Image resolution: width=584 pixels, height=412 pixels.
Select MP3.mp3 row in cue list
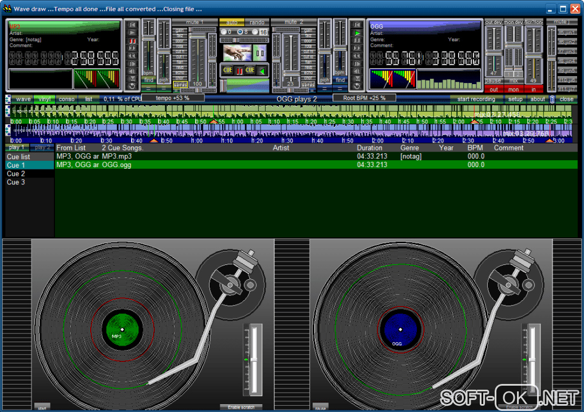click(x=316, y=156)
